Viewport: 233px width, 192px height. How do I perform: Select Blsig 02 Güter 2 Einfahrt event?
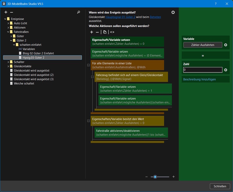pyautogui.click(x=38, y=53)
